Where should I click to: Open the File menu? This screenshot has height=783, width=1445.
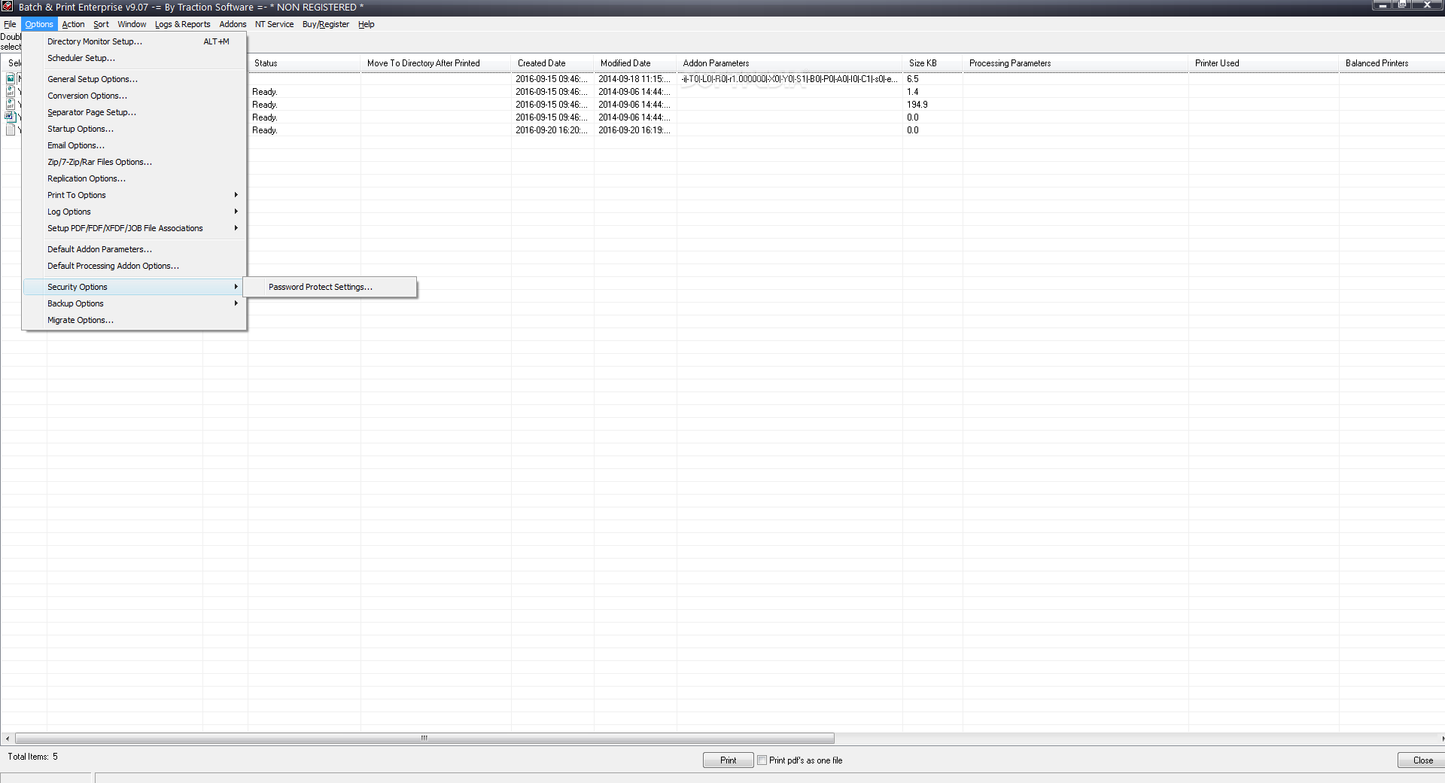[x=10, y=24]
